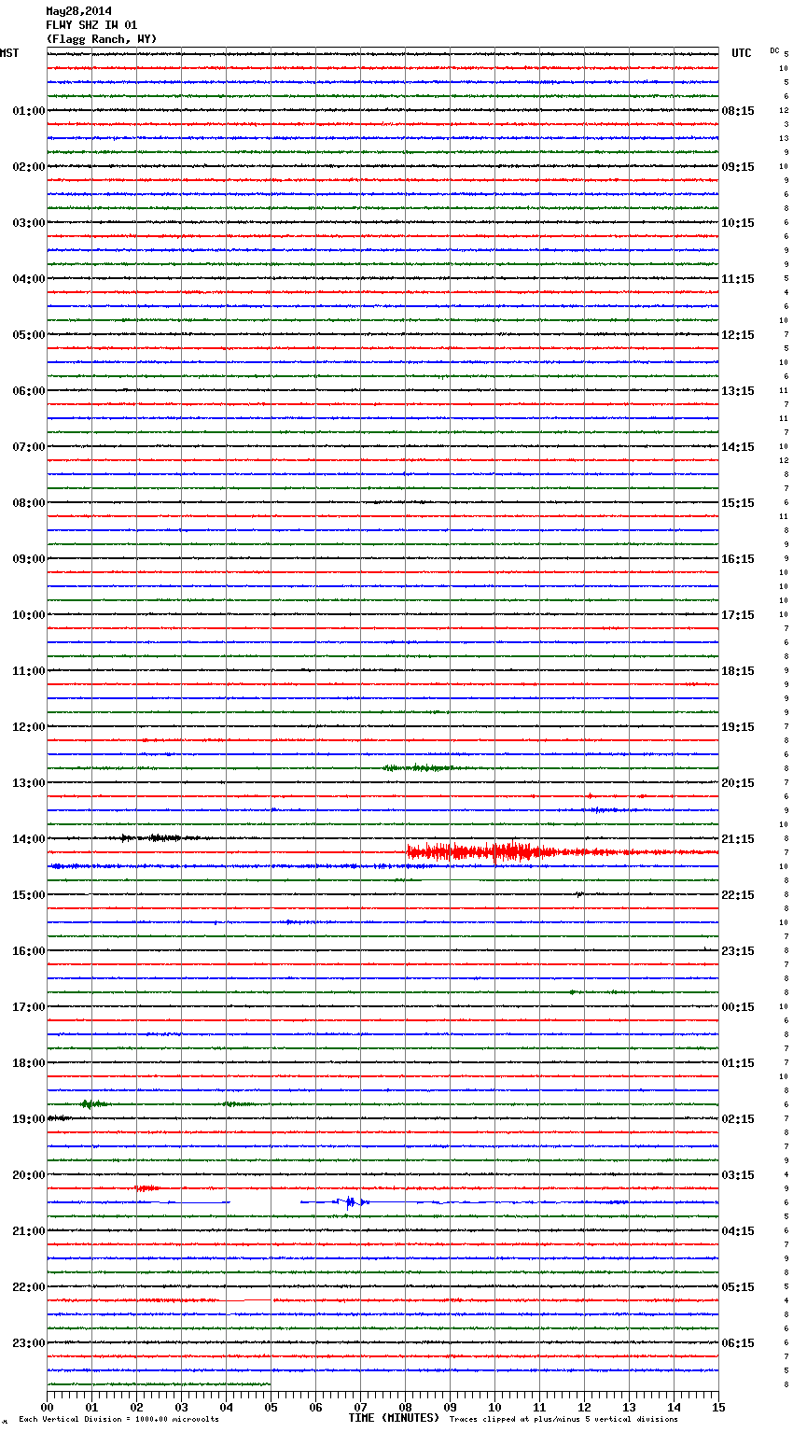Select the 20:15 UTC time label
This screenshot has width=793, height=1432.
pyautogui.click(x=738, y=783)
